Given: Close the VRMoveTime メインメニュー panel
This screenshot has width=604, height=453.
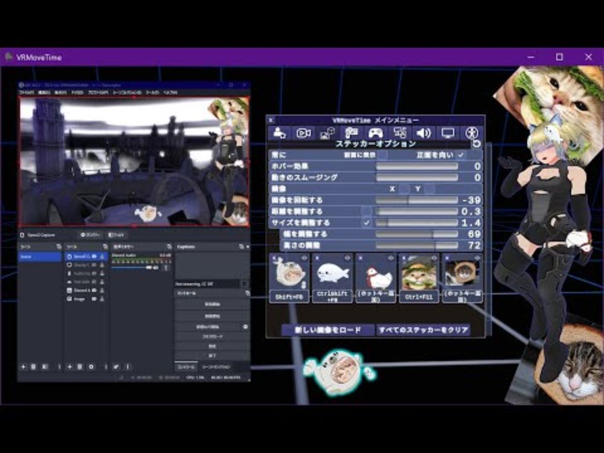Looking at the screenshot, I should pos(271,120).
